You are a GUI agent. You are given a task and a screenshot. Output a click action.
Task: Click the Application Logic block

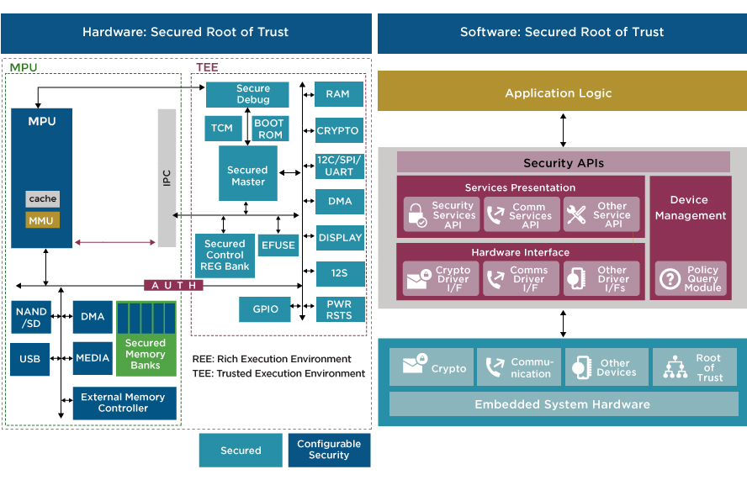pos(561,92)
